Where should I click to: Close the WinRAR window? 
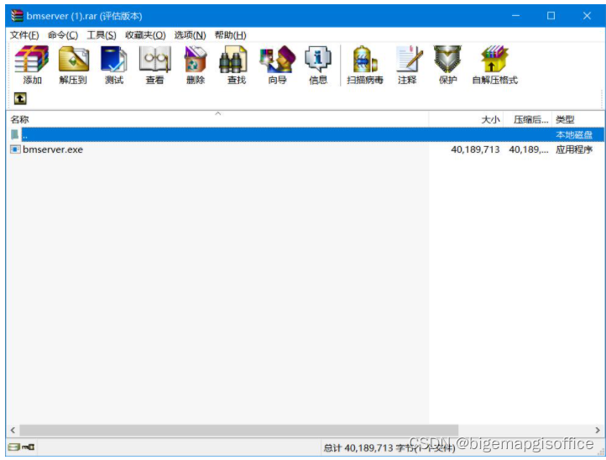[587, 16]
